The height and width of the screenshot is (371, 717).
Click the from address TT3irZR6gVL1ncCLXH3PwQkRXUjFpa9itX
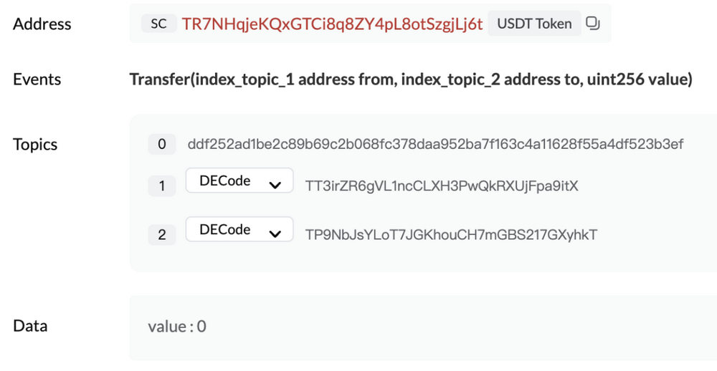(442, 186)
